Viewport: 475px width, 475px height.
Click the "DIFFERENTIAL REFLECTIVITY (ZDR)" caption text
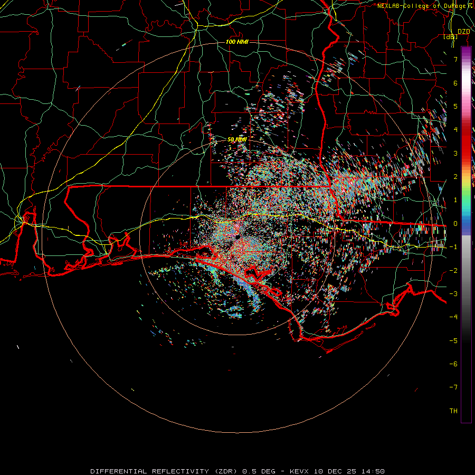pos(165,471)
